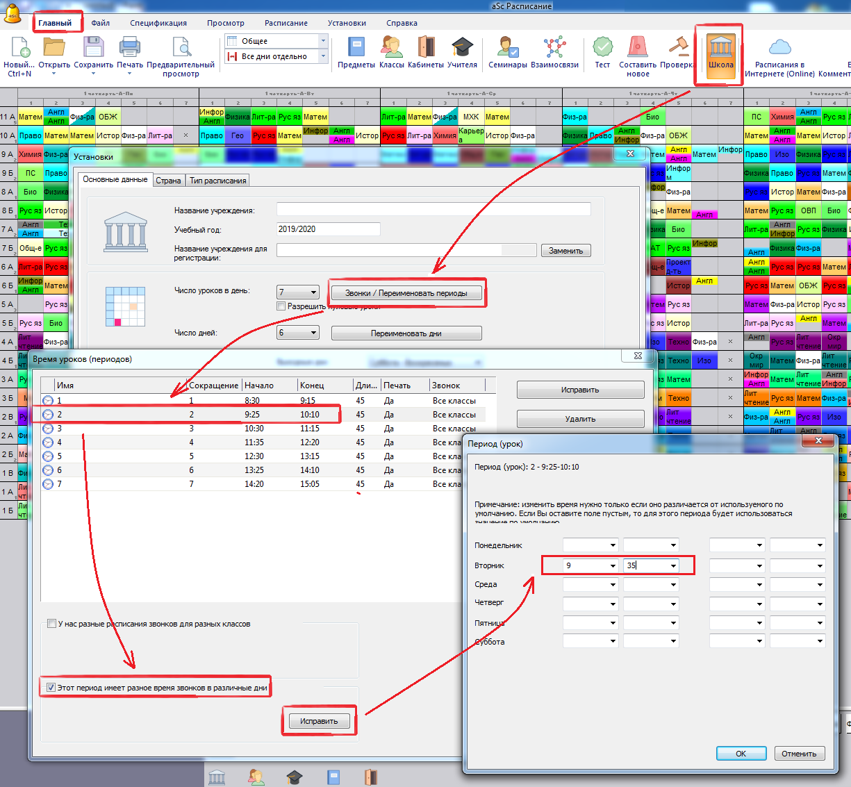Click the Взаимосвязи network icon
Image resolution: width=851 pixels, height=787 pixels.
[554, 48]
